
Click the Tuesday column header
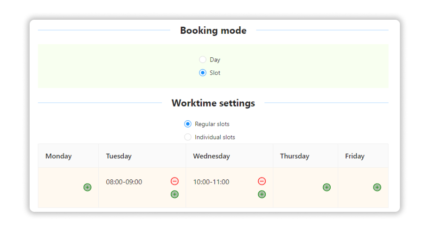point(142,156)
